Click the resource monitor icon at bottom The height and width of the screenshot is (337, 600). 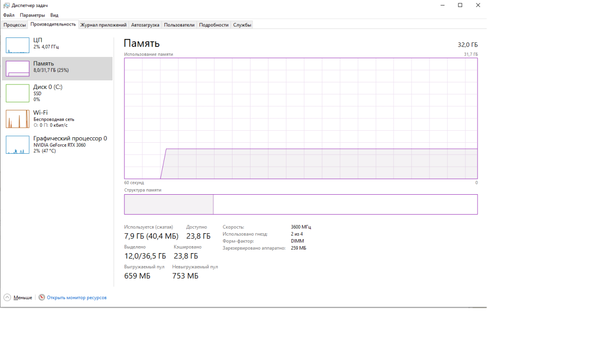pyautogui.click(x=41, y=298)
